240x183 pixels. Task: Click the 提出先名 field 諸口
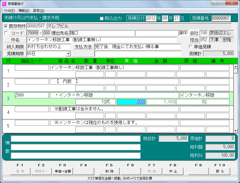[x=102, y=33]
